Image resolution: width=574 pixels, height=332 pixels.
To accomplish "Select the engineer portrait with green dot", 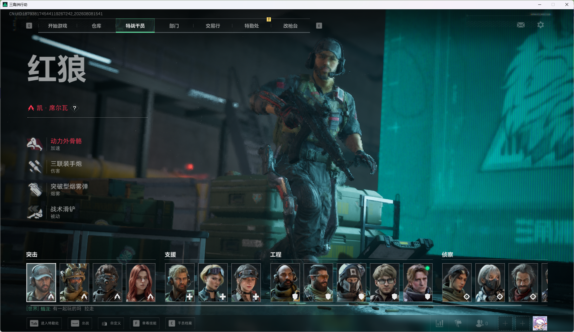I will (x=418, y=282).
